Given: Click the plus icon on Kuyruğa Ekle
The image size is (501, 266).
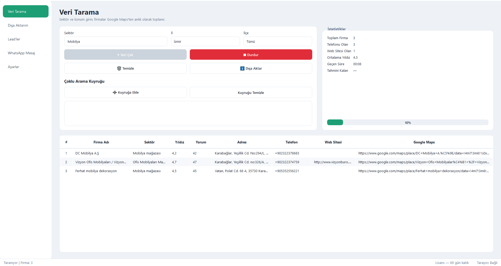Looking at the screenshot, I should click(x=115, y=93).
